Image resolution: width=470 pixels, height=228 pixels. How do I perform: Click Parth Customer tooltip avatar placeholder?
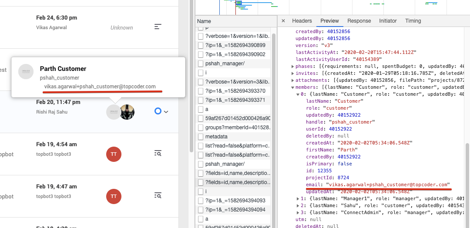[26, 72]
